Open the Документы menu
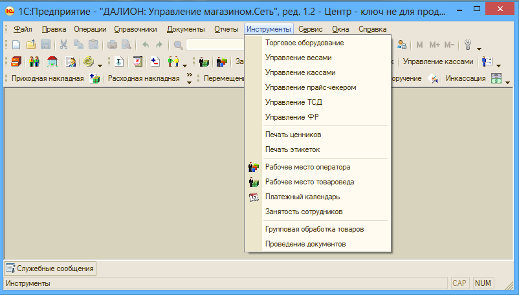519x295 pixels. coord(186,29)
